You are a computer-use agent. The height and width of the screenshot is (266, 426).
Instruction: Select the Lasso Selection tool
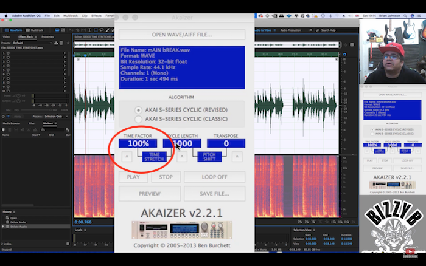[x=102, y=30]
